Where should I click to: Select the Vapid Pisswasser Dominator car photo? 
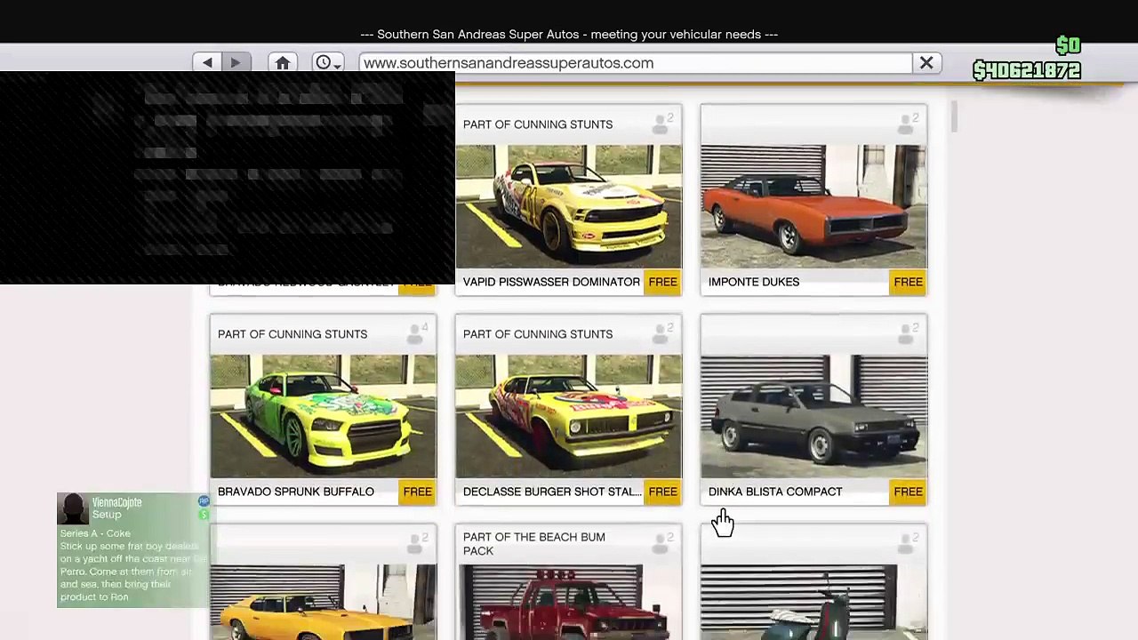(569, 206)
